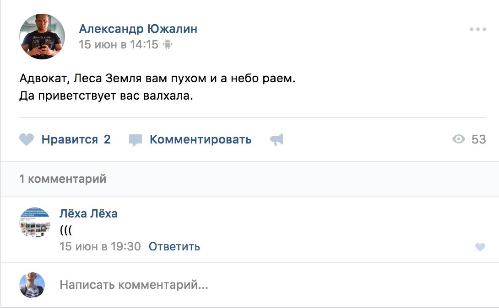The width and height of the screenshot is (499, 308).
Task: Click the eye views counter icon
Action: point(459,139)
